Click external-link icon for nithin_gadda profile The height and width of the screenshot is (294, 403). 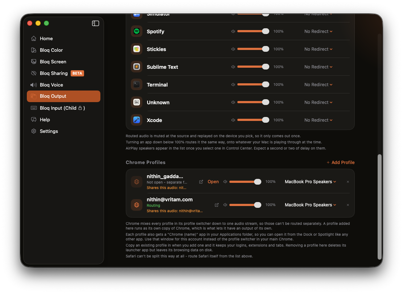pos(201,182)
